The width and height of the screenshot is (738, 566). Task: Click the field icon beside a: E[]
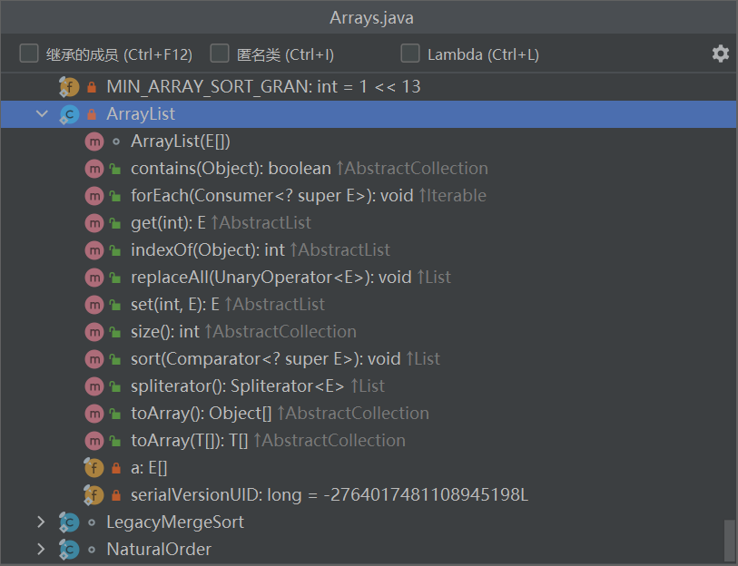click(x=93, y=467)
